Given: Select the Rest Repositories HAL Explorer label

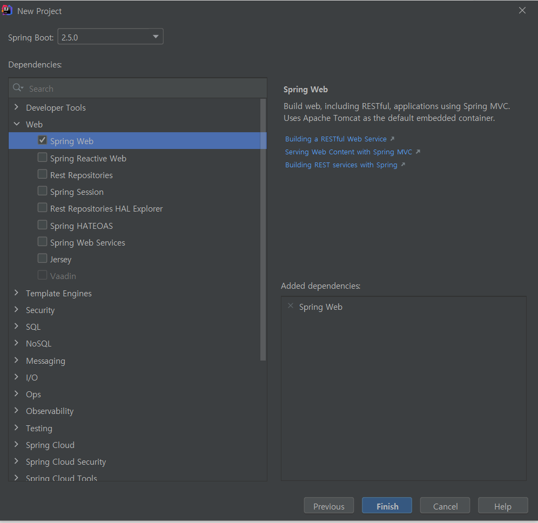Looking at the screenshot, I should (106, 209).
